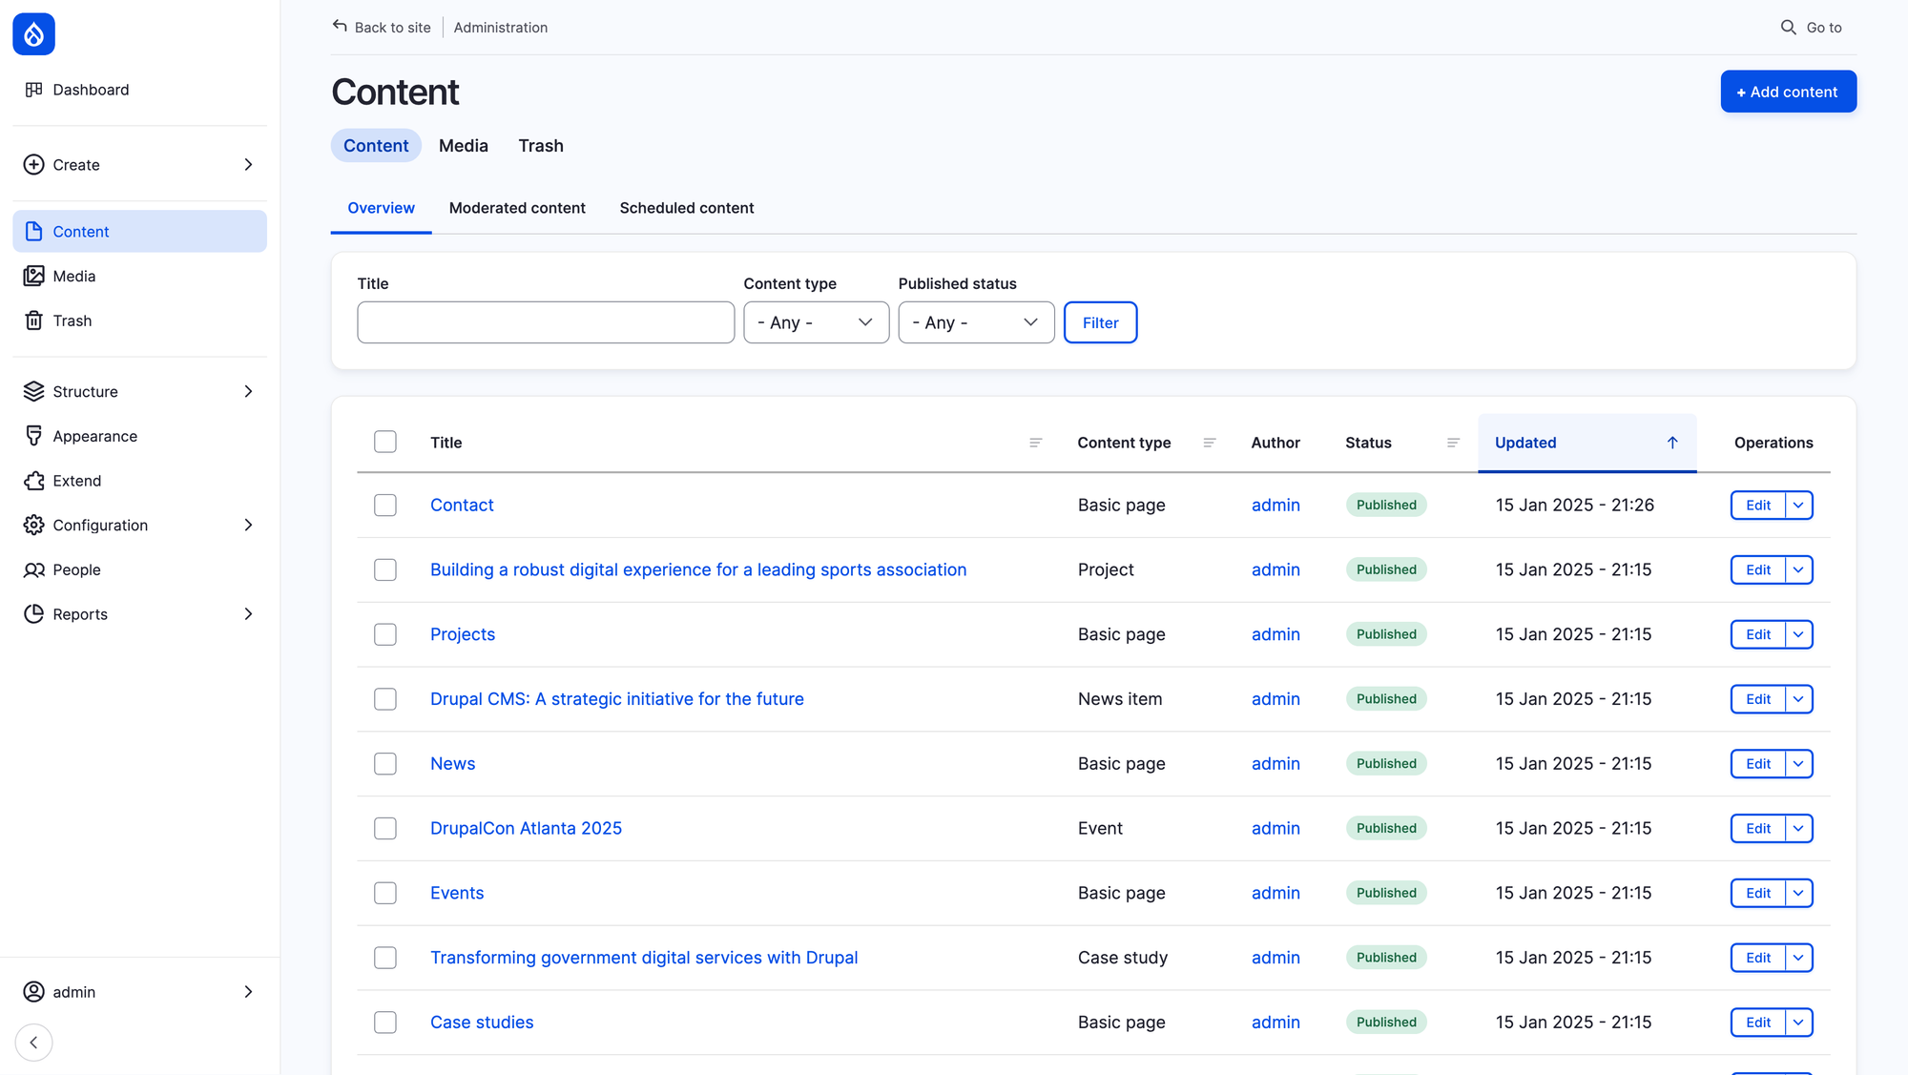This screenshot has width=1908, height=1075.
Task: Switch to the Media tab
Action: click(x=464, y=146)
